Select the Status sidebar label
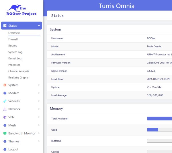 (x=13, y=26)
